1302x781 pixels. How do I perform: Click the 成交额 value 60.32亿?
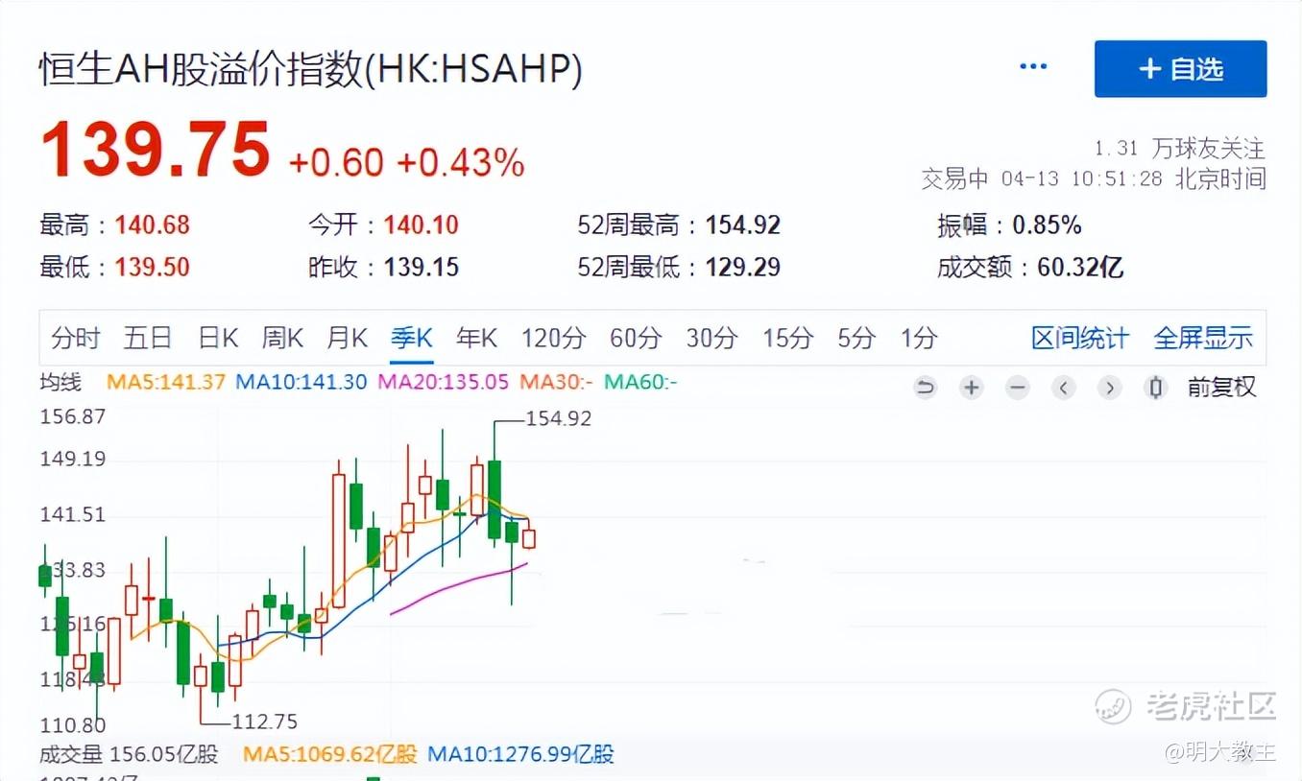coord(1080,267)
